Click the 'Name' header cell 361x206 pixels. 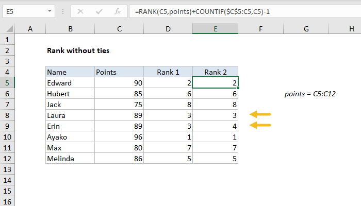pos(70,72)
